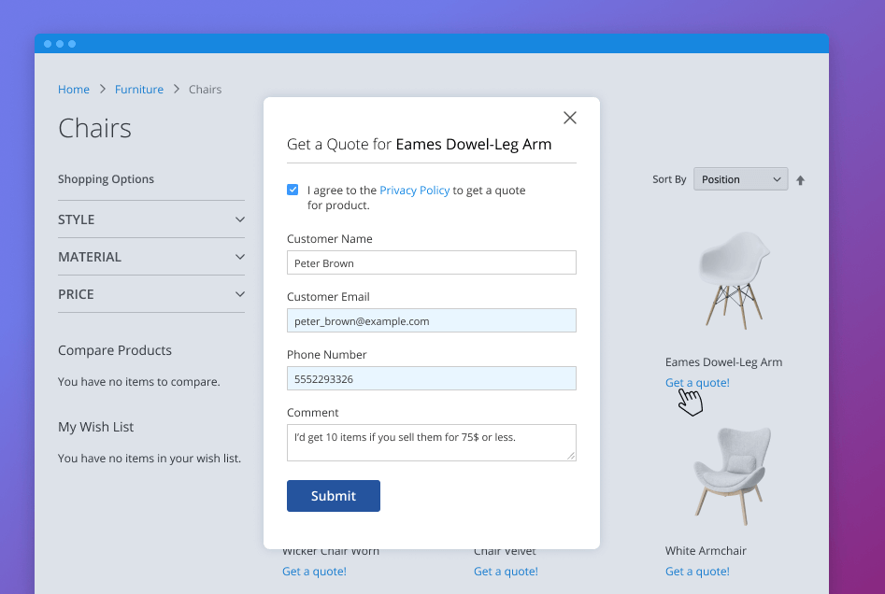The image size is (885, 594).
Task: Click the ascending sort direction arrow
Action: click(x=801, y=178)
